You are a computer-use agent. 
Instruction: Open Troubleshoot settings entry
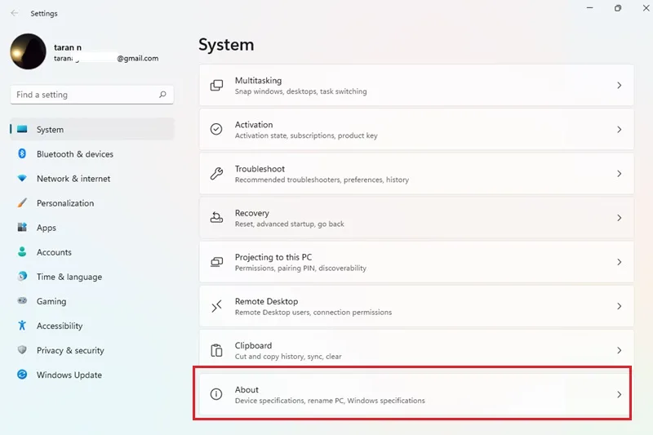(x=416, y=174)
